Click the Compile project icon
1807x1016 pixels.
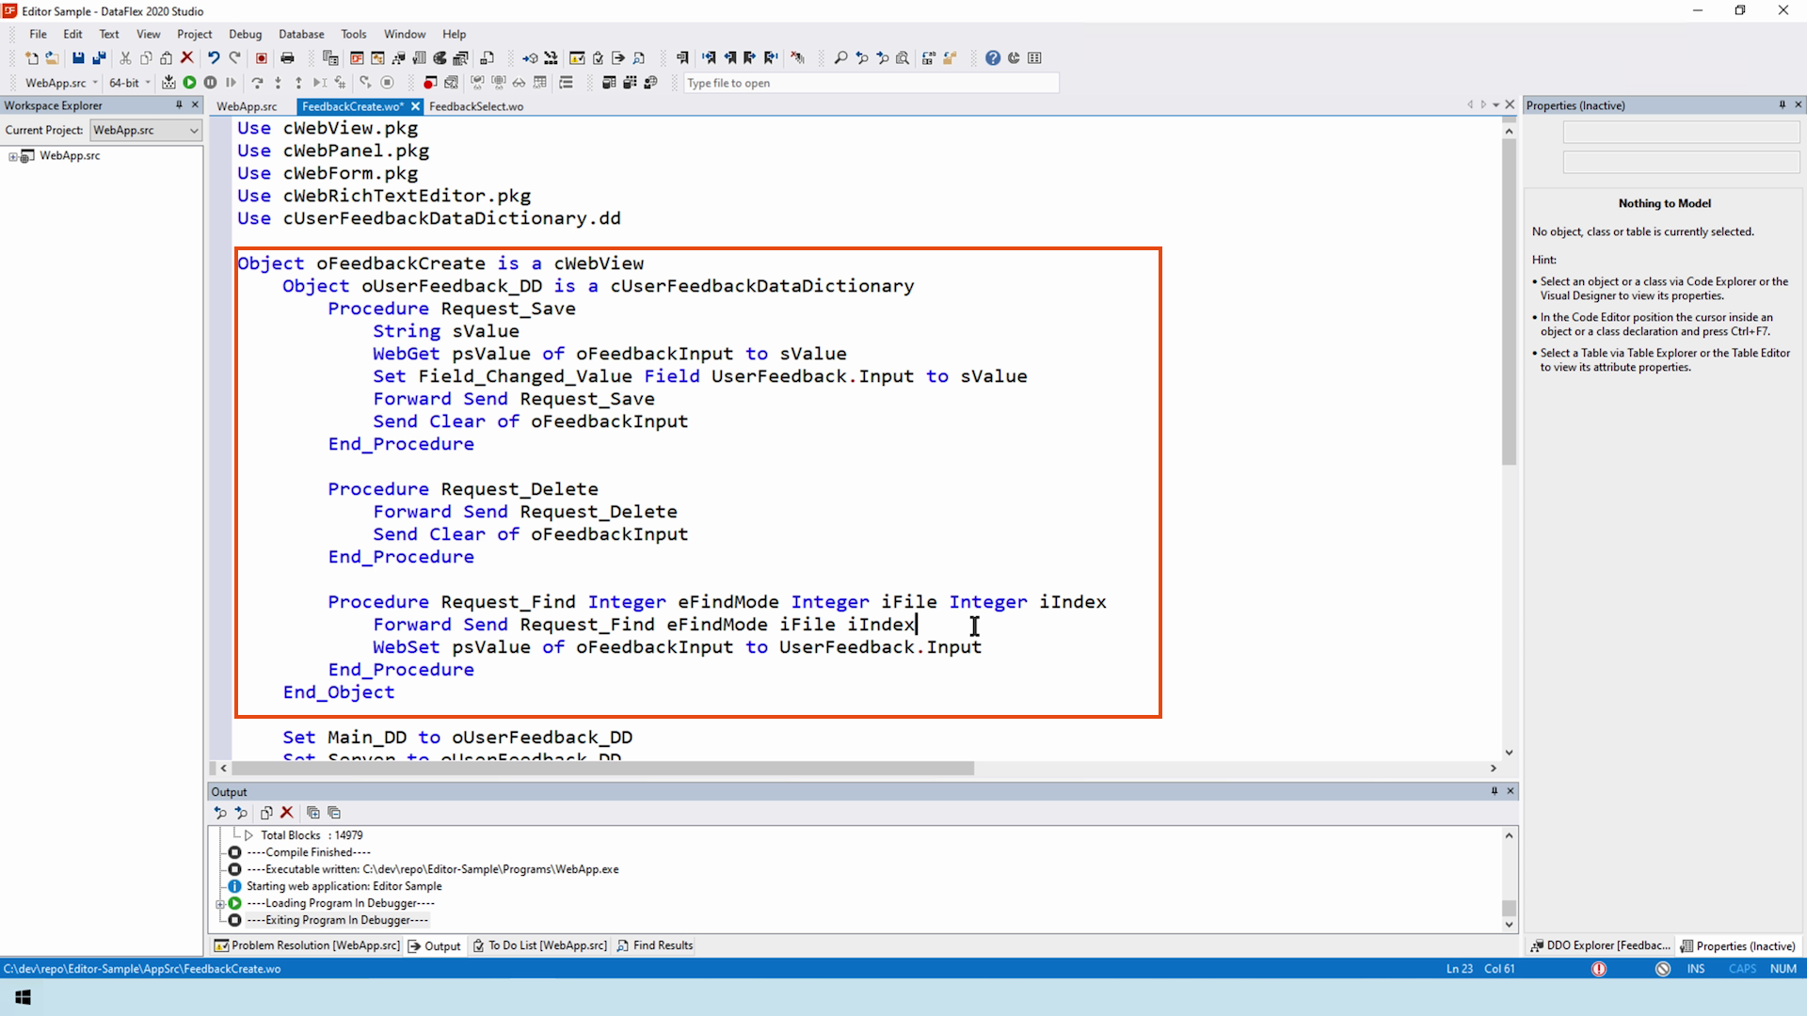168,83
